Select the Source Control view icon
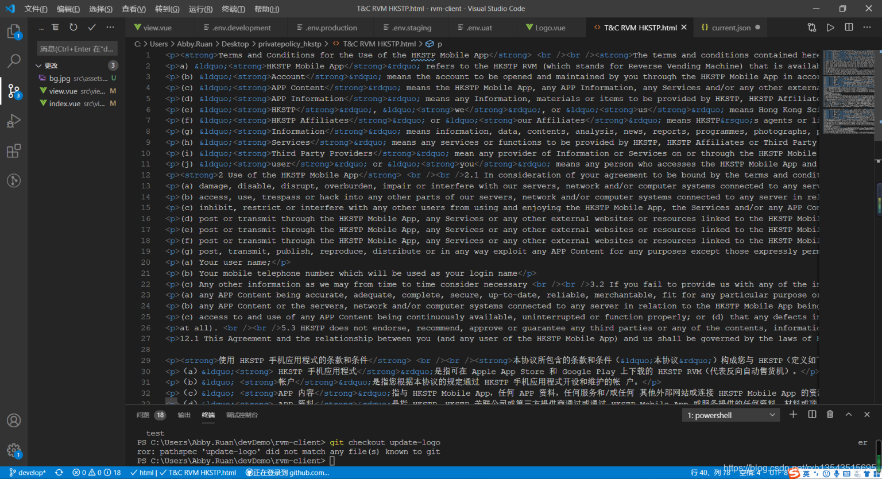The image size is (882, 479). tap(13, 91)
